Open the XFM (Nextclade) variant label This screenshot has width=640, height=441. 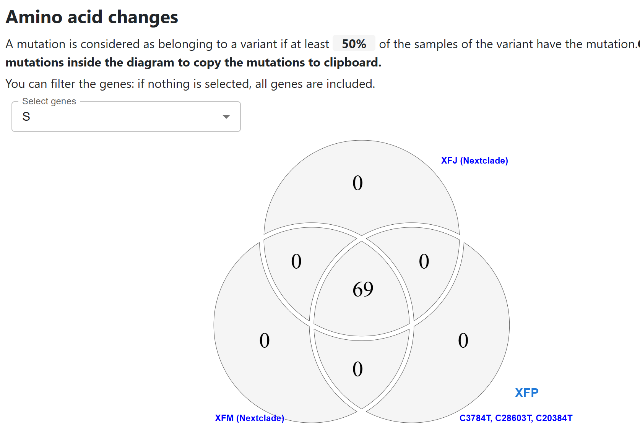tap(249, 418)
